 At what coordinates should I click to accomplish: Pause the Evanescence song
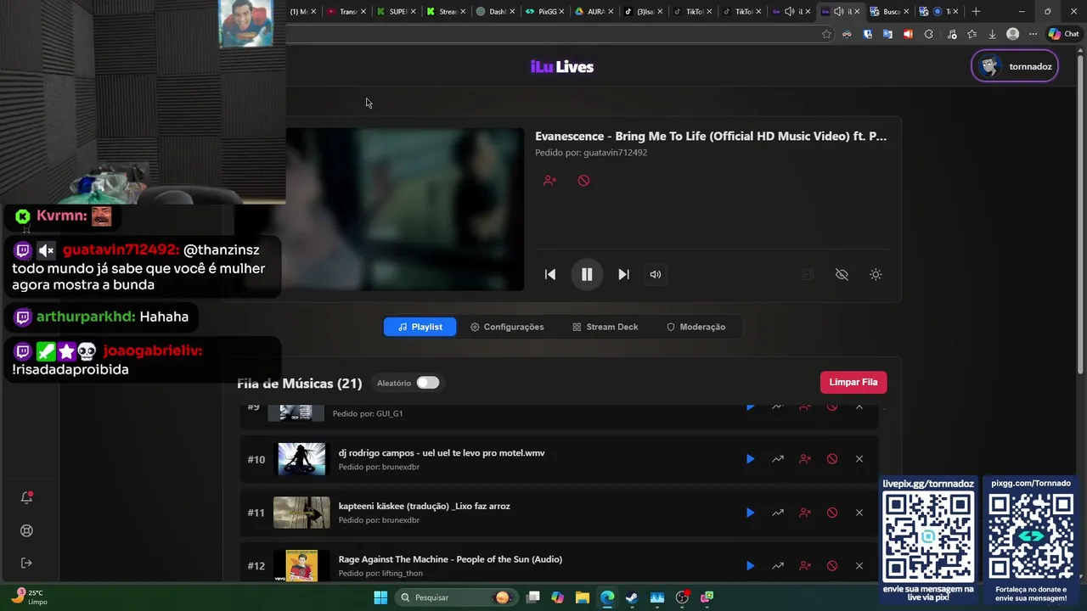[x=587, y=274]
